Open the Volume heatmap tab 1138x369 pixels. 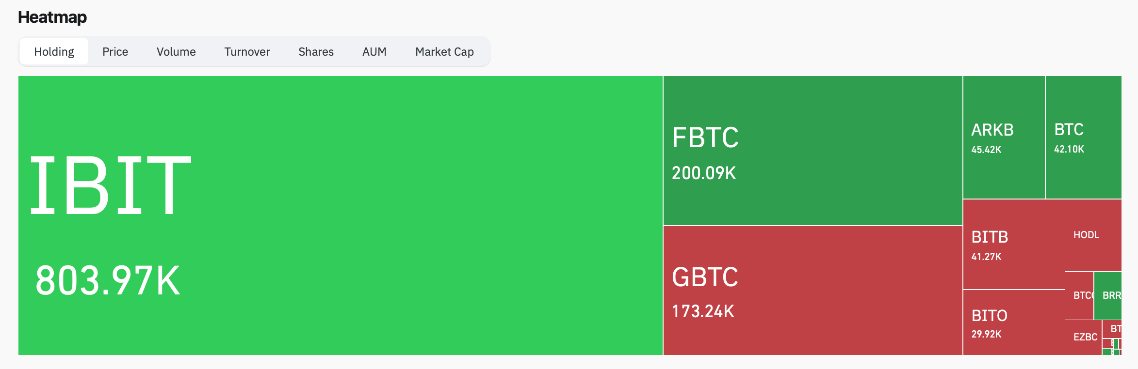click(x=176, y=52)
